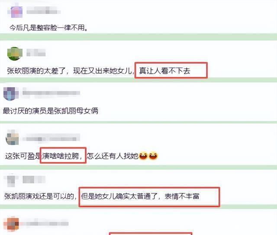Open blurred username of fourth commenter
The height and width of the screenshot is (235, 277).
point(51,138)
